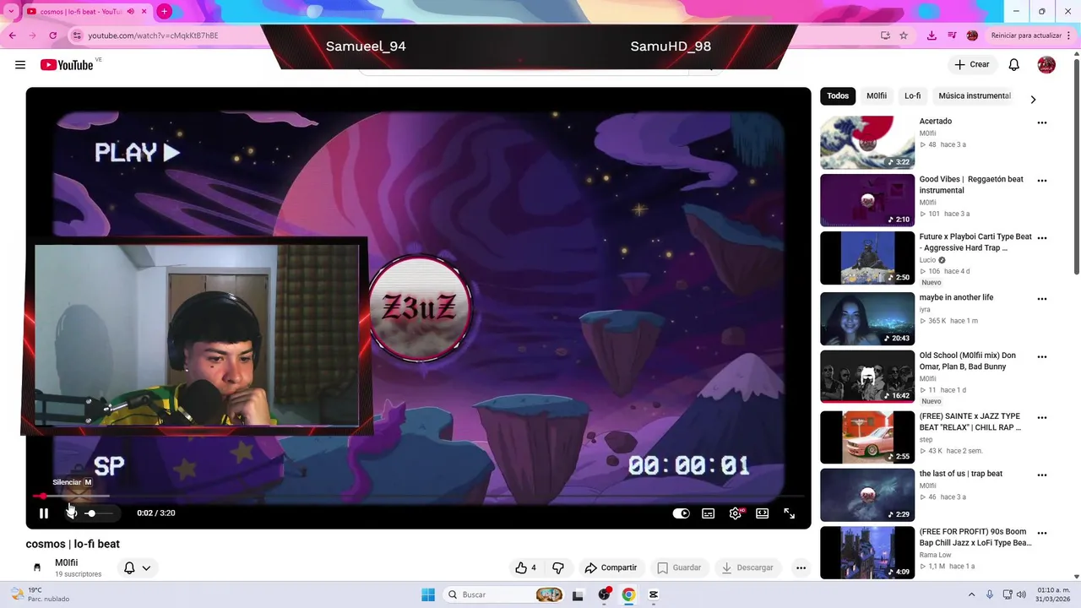Expand channel notification bell dropdown

138,568
